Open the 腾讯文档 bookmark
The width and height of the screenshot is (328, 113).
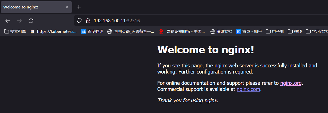tap(221, 32)
